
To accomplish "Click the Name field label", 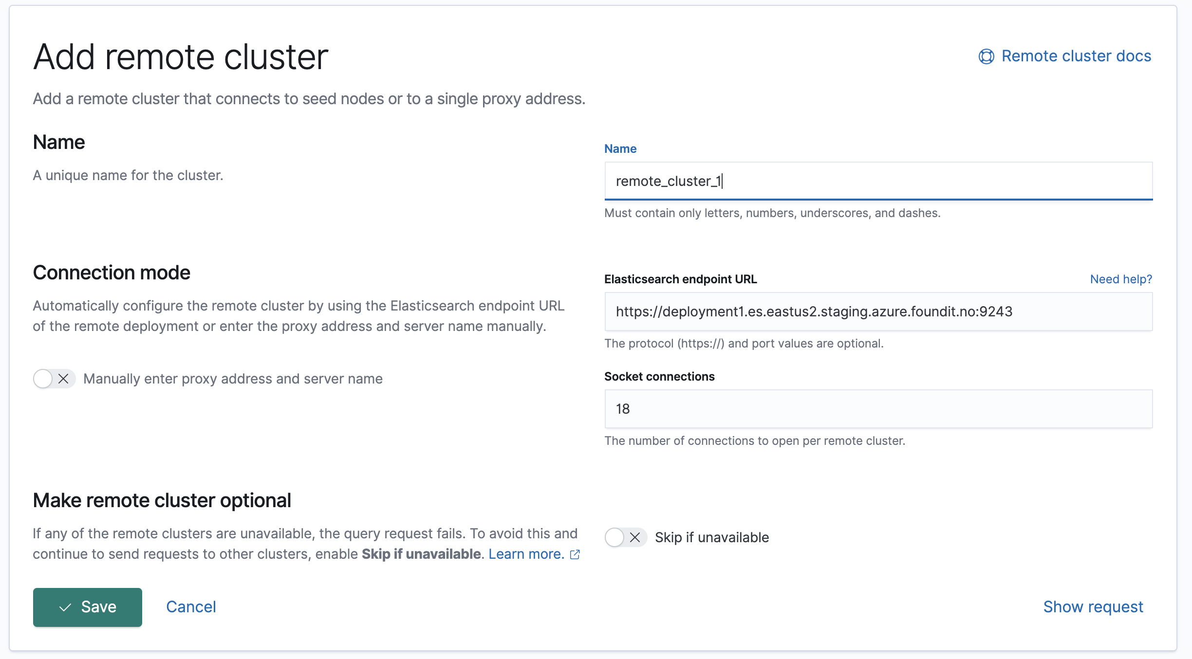I will tap(620, 149).
